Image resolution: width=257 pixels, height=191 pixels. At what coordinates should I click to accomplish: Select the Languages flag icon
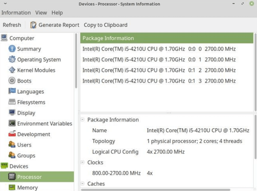(12, 91)
